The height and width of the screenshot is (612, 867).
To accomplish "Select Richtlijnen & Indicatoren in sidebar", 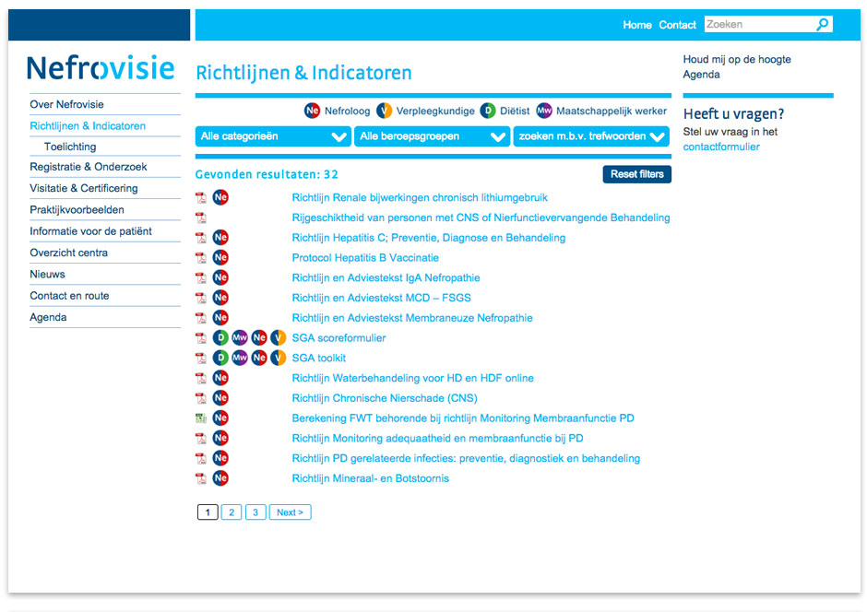I will coord(88,126).
